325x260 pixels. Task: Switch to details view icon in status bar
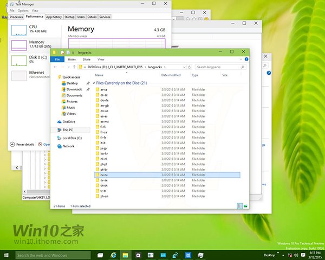(240, 206)
